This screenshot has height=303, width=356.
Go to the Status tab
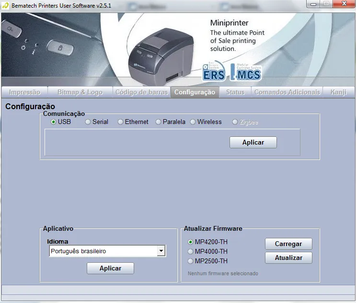[235, 92]
